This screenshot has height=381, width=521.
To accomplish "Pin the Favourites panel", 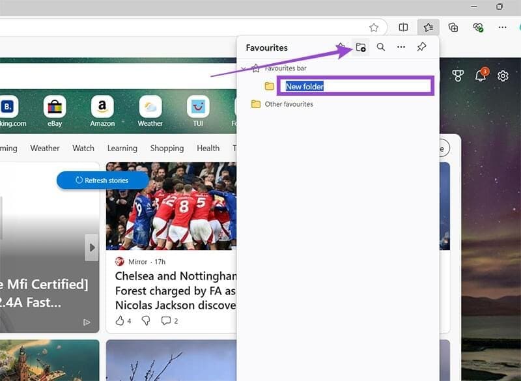I will click(x=421, y=47).
